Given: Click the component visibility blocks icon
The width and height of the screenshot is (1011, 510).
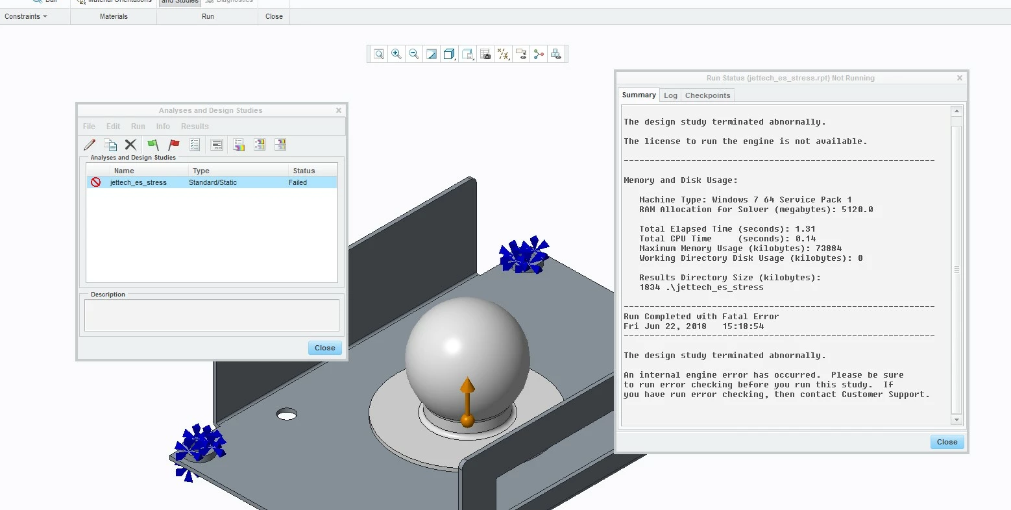Looking at the screenshot, I should (556, 54).
